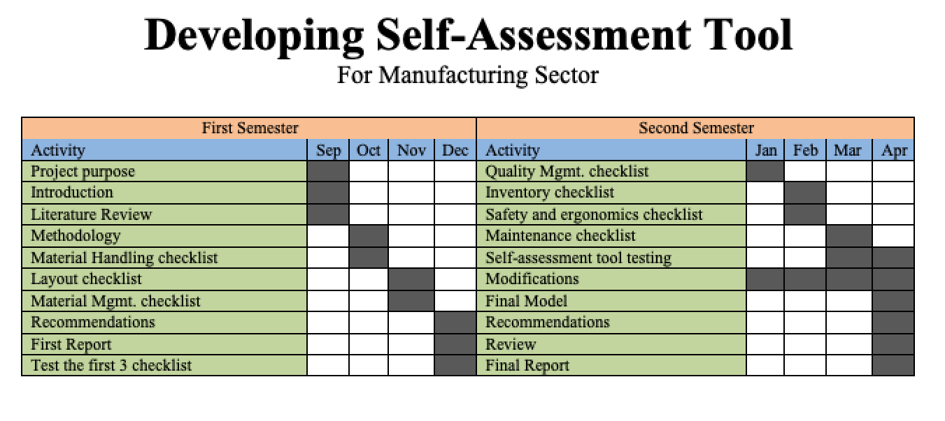Click the Second Semester header cell
This screenshot has width=945, height=421.
(x=695, y=128)
